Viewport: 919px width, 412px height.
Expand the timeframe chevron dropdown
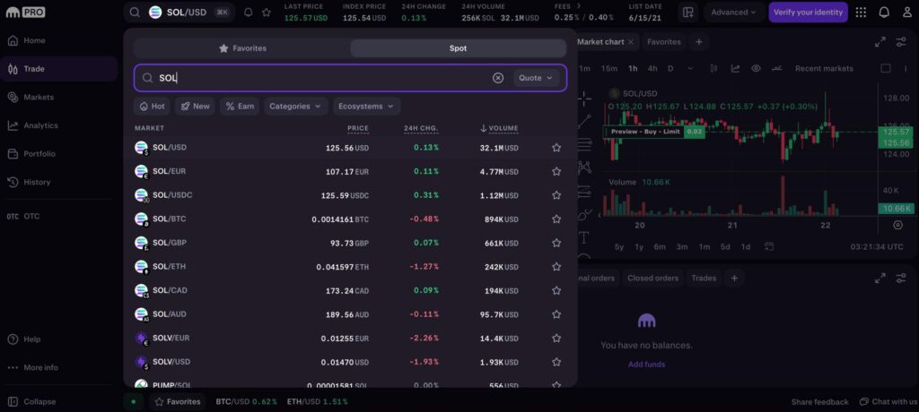pyautogui.click(x=690, y=68)
